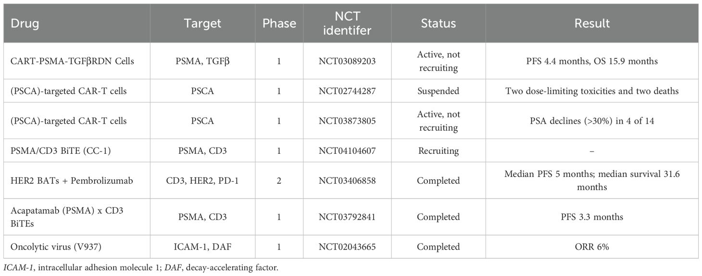
Task: Click the Target column header
Action: [x=203, y=23]
